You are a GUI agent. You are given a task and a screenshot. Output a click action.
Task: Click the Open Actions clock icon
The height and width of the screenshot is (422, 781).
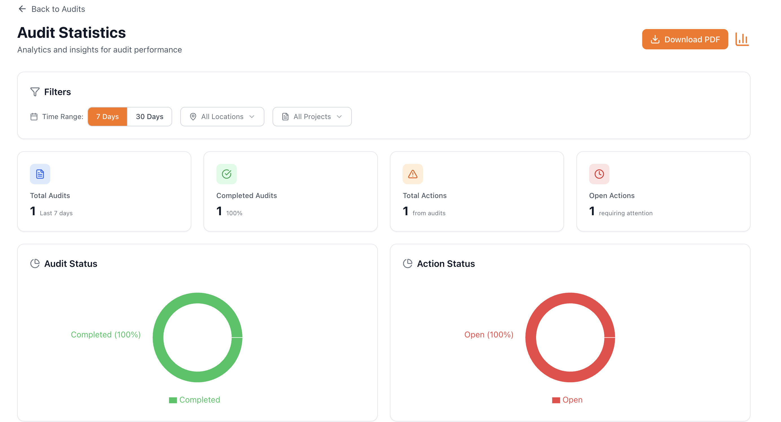click(x=598, y=174)
